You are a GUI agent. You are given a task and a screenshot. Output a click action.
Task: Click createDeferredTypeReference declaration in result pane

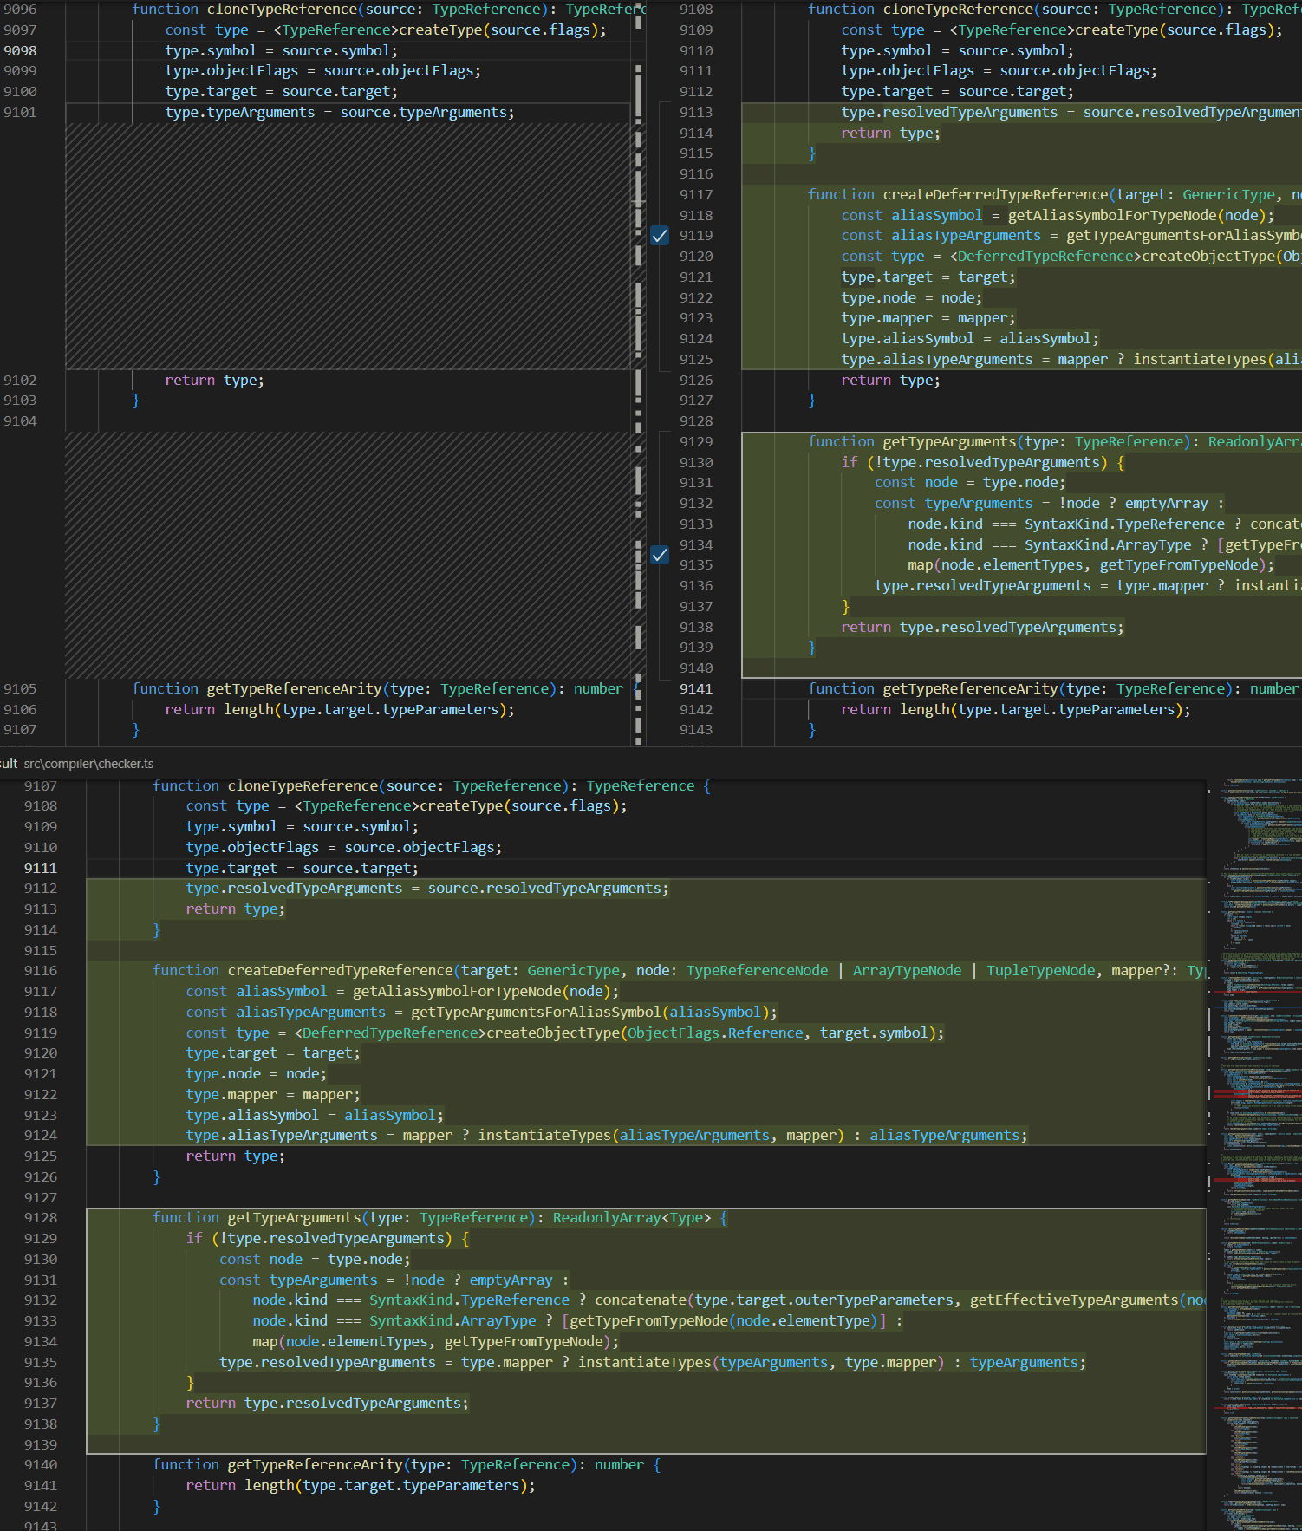(679, 971)
